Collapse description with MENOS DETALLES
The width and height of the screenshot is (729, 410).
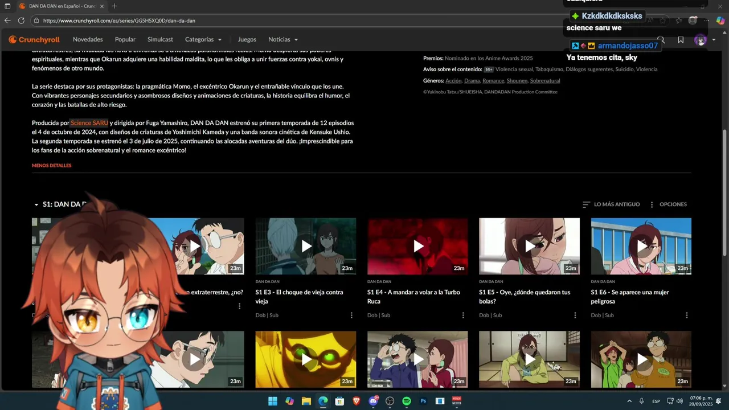click(52, 166)
